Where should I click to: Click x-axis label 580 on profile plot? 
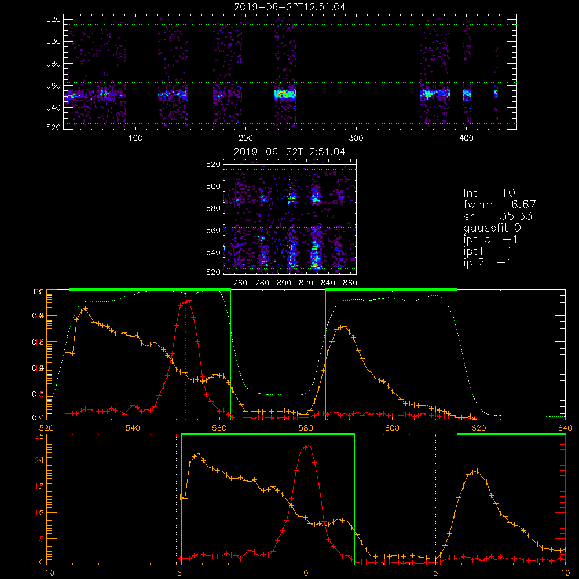[x=306, y=428]
